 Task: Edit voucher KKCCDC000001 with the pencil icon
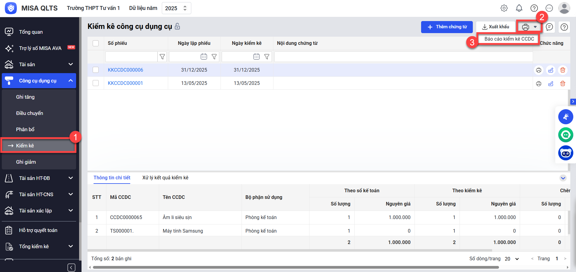coord(550,84)
